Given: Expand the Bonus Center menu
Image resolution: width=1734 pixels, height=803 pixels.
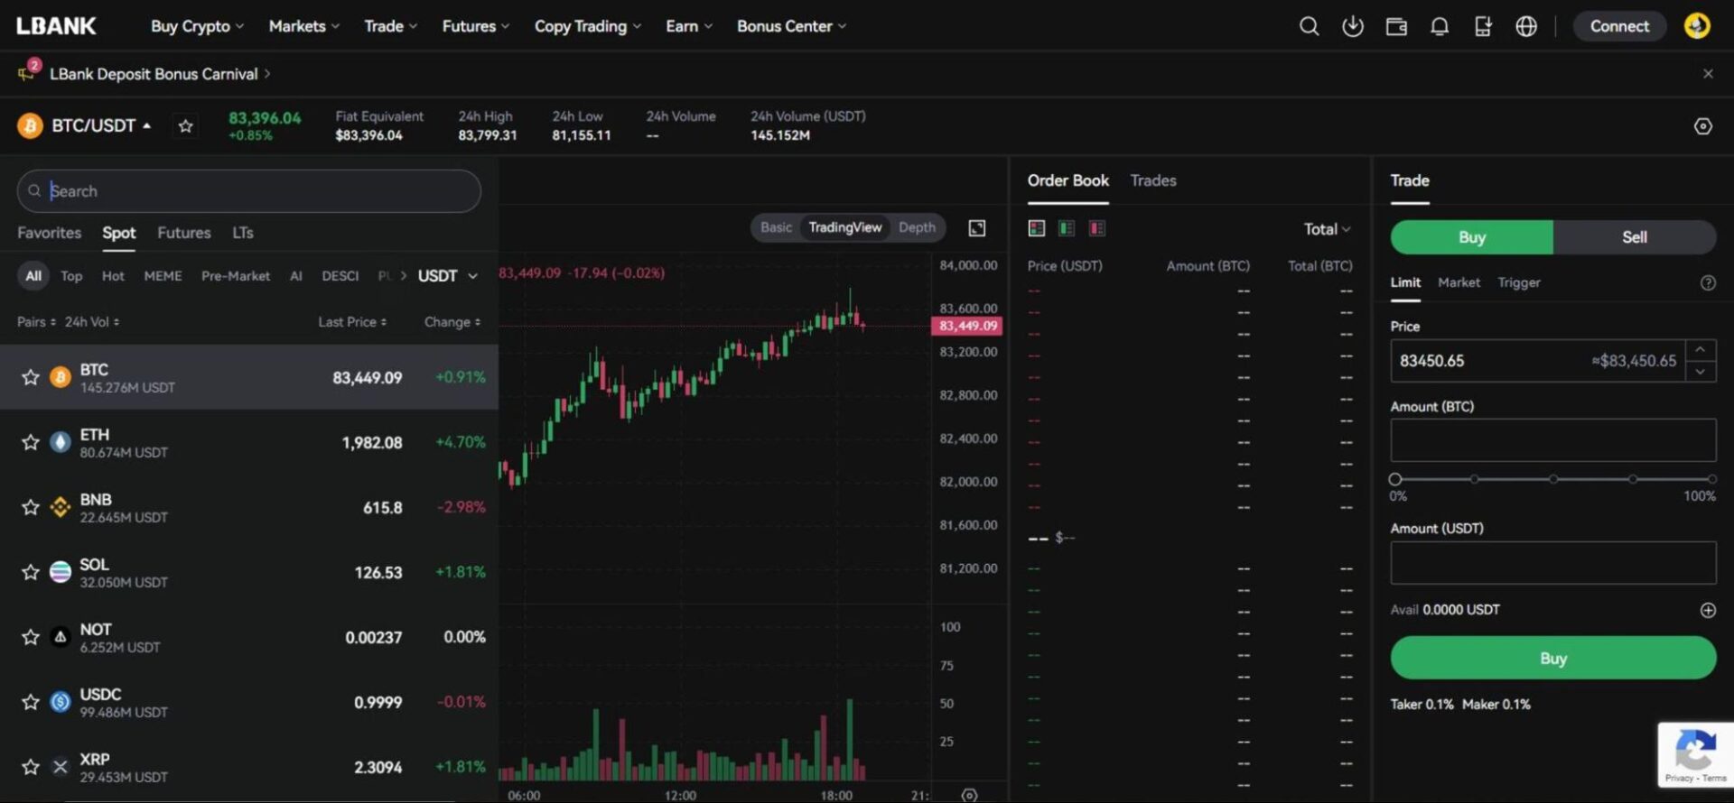Looking at the screenshot, I should coord(792,26).
